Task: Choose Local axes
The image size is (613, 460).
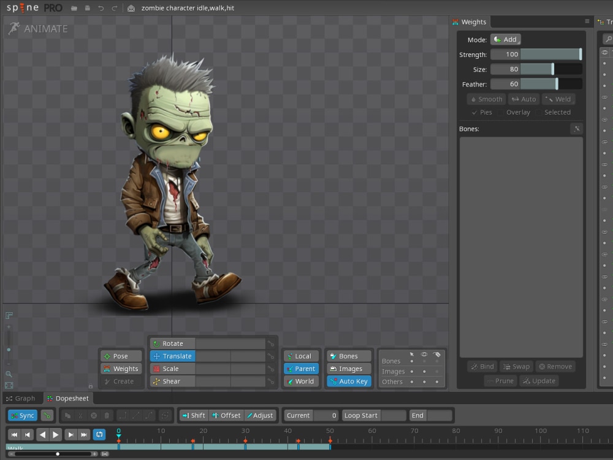Action: pyautogui.click(x=301, y=356)
